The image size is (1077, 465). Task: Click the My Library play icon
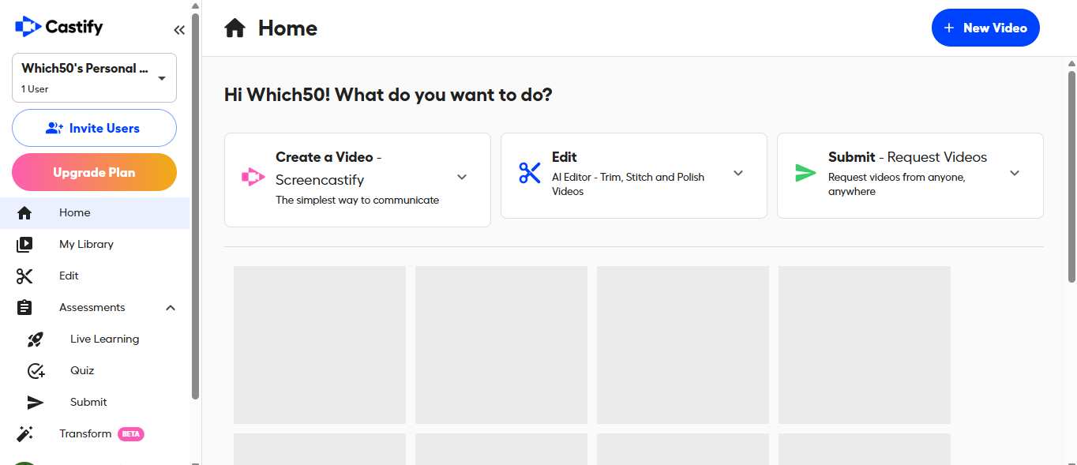pyautogui.click(x=24, y=245)
